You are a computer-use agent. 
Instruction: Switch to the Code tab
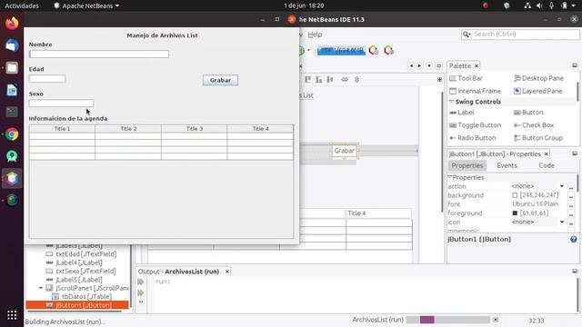547,165
